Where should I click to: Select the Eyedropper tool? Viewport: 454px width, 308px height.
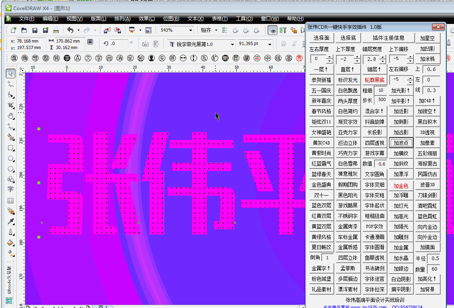tap(11, 222)
